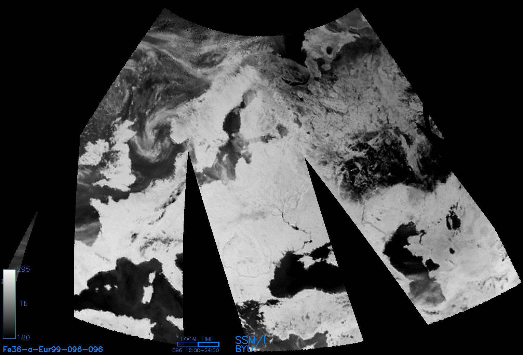Click the 'LOCAL TIME' label
The image size is (523, 355).
click(x=197, y=339)
